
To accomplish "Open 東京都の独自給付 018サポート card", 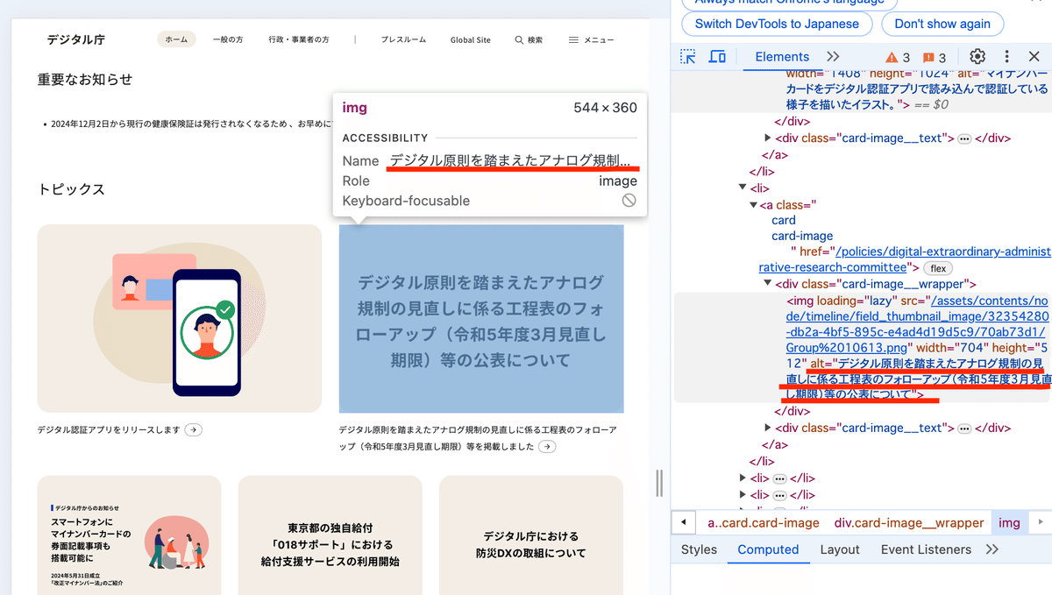I will click(330, 535).
